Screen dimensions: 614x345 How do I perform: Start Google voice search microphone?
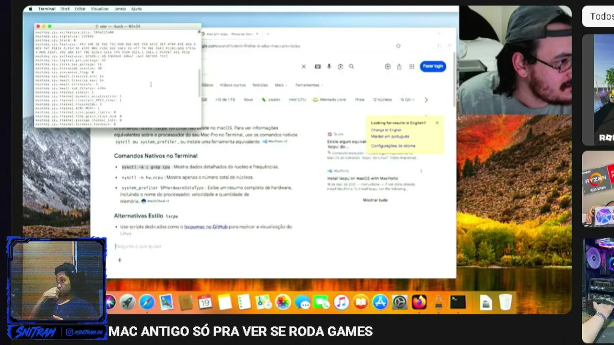[x=329, y=67]
